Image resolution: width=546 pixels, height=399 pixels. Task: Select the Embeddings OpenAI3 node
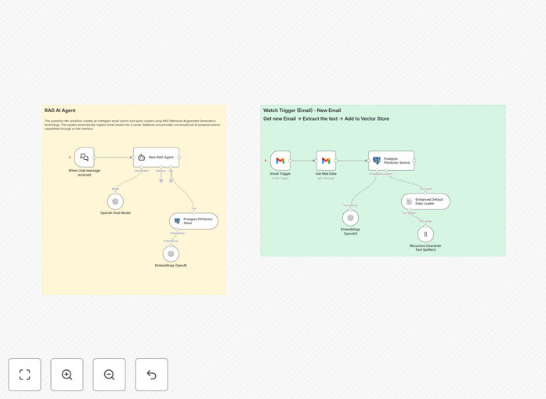[x=350, y=218]
